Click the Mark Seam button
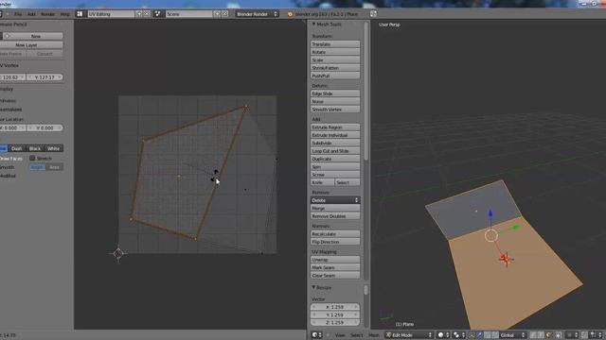Image resolution: width=606 pixels, height=340 pixels. (335, 267)
